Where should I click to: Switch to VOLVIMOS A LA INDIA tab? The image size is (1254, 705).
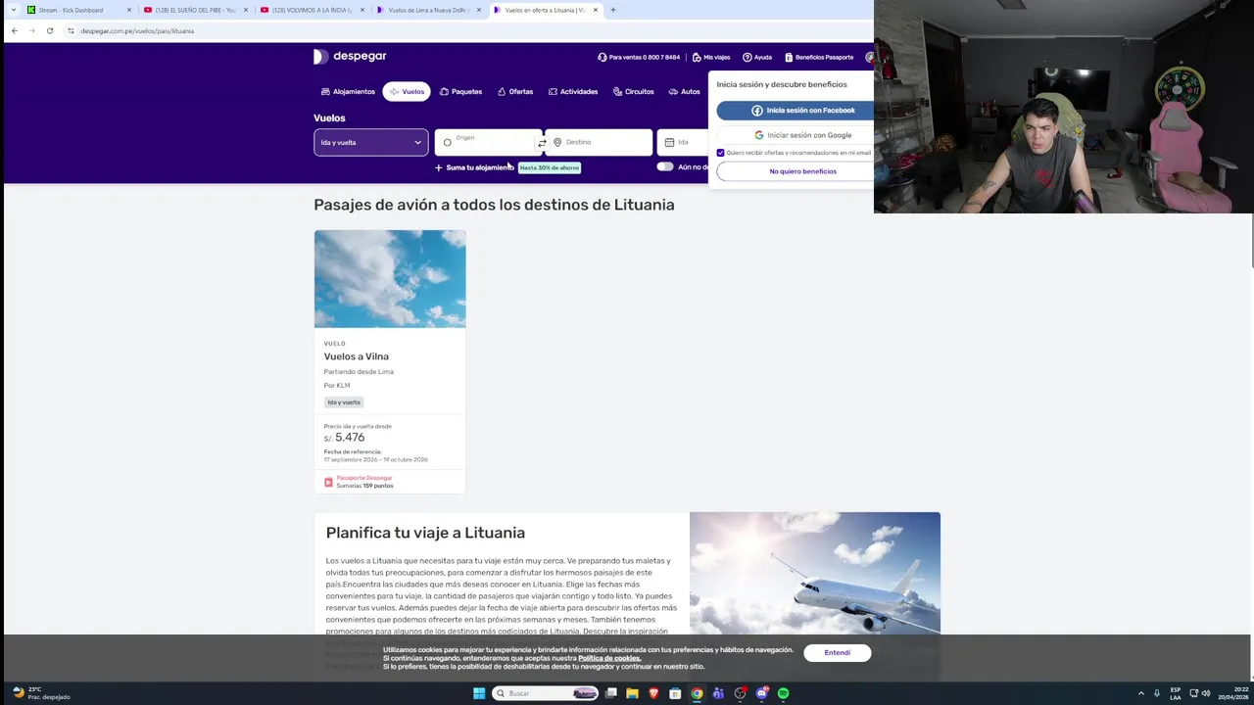(x=312, y=10)
